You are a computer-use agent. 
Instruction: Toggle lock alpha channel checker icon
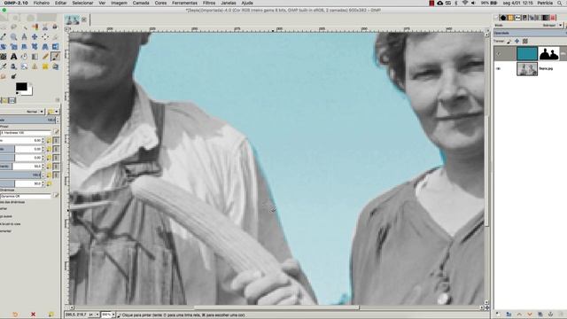coord(525,42)
